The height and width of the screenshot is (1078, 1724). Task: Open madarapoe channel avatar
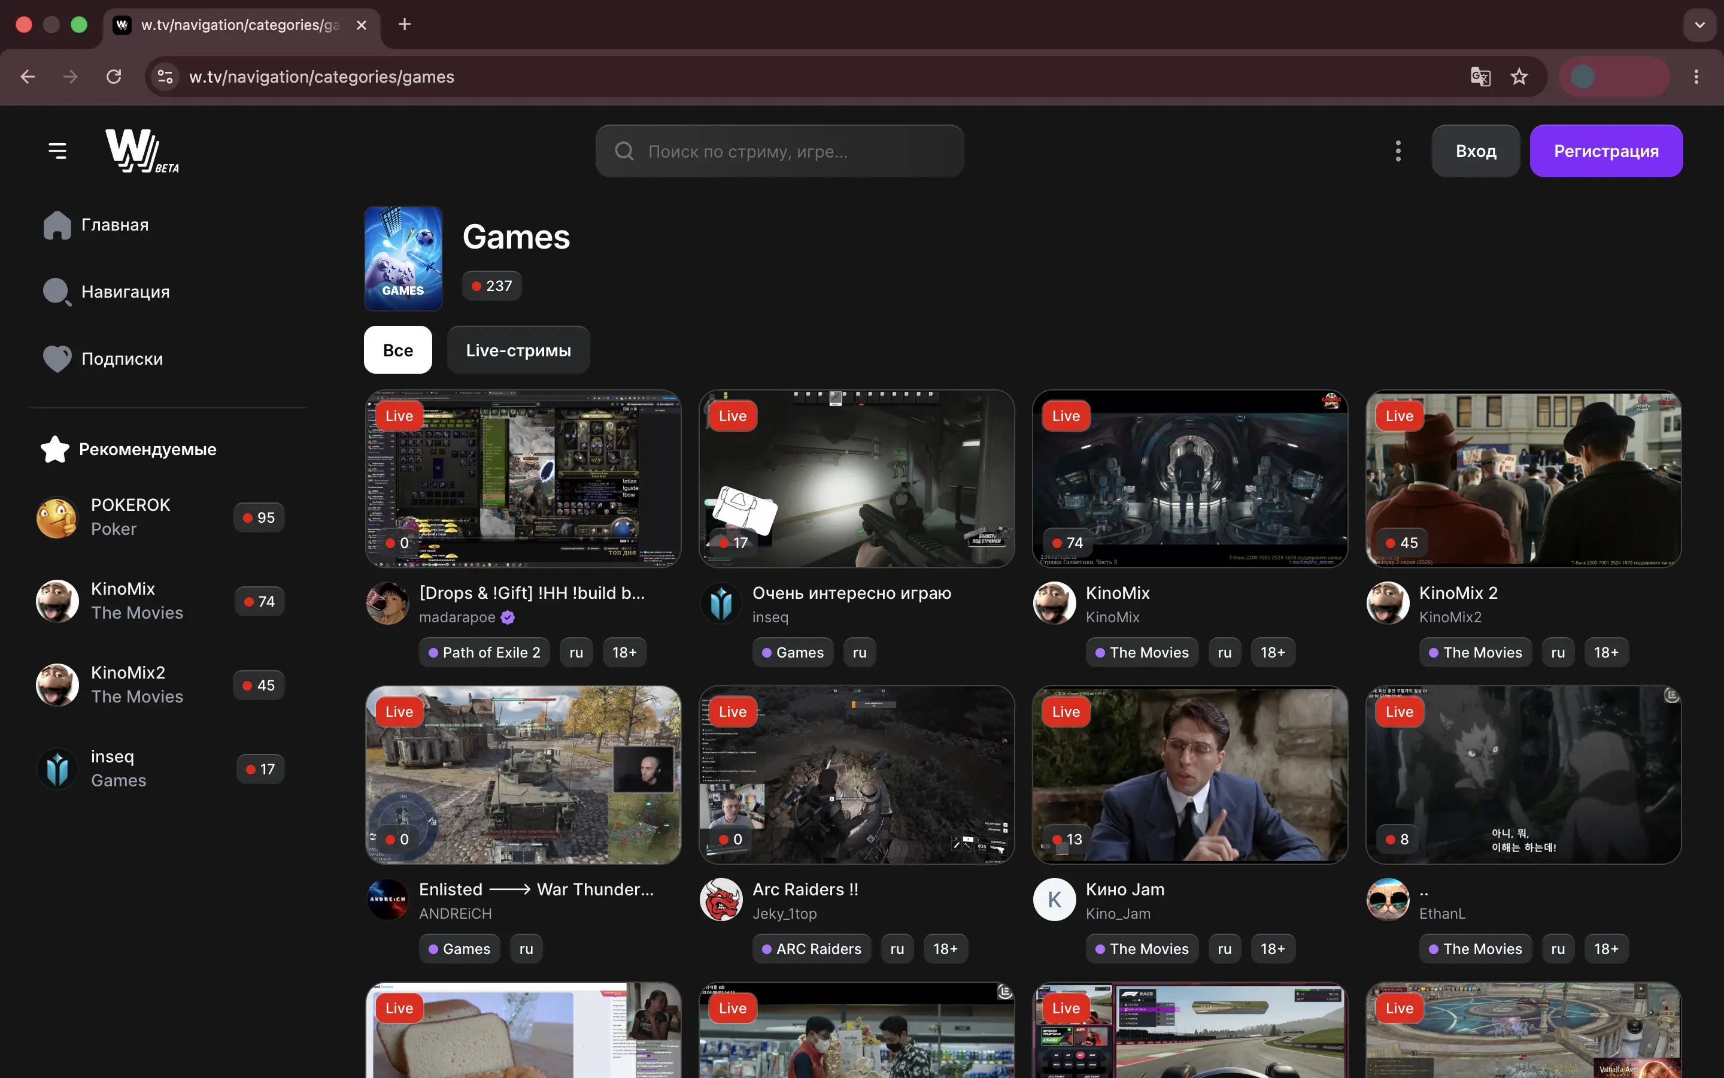(x=387, y=603)
